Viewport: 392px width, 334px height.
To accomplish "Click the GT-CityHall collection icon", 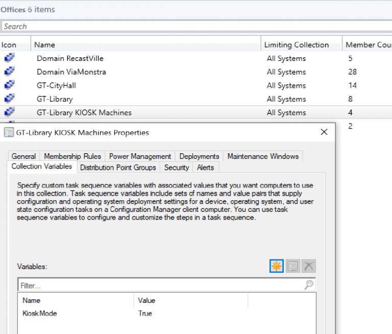I will pyautogui.click(x=9, y=85).
